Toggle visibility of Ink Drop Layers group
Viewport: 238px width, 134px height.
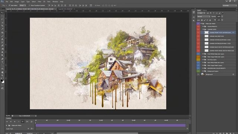tap(198, 60)
